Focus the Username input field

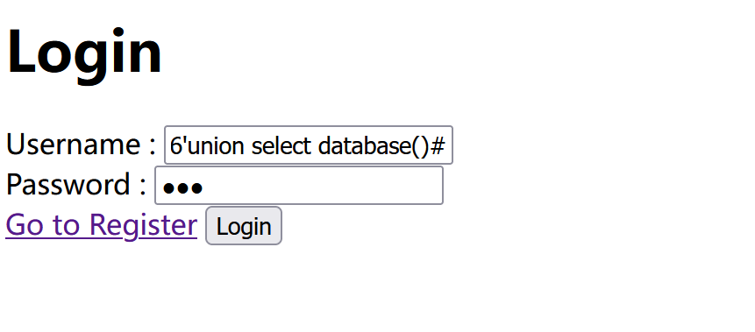pyautogui.click(x=308, y=145)
